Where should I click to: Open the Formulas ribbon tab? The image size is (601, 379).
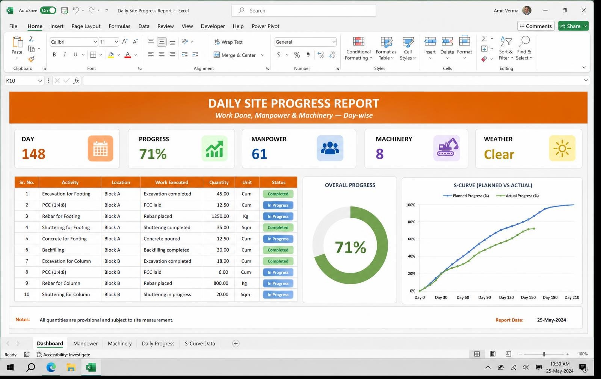pyautogui.click(x=119, y=26)
